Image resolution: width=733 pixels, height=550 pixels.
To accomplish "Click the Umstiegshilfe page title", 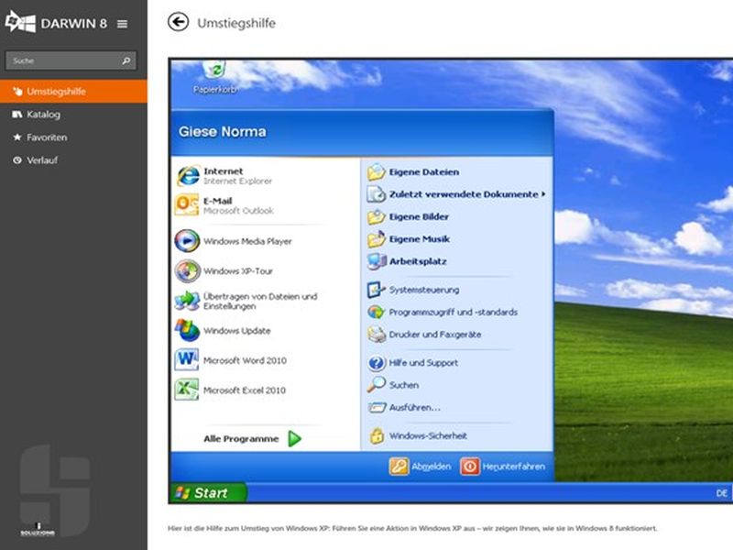I will (x=236, y=23).
